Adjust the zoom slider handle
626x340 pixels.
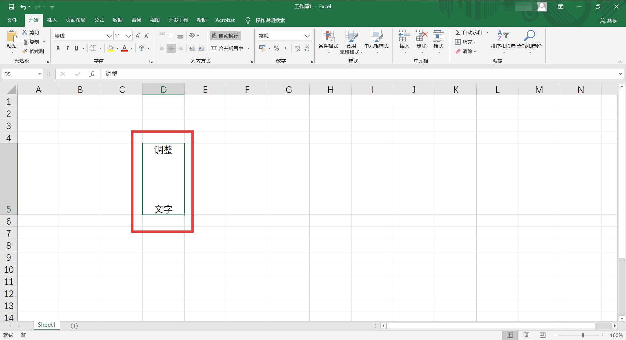coord(583,335)
